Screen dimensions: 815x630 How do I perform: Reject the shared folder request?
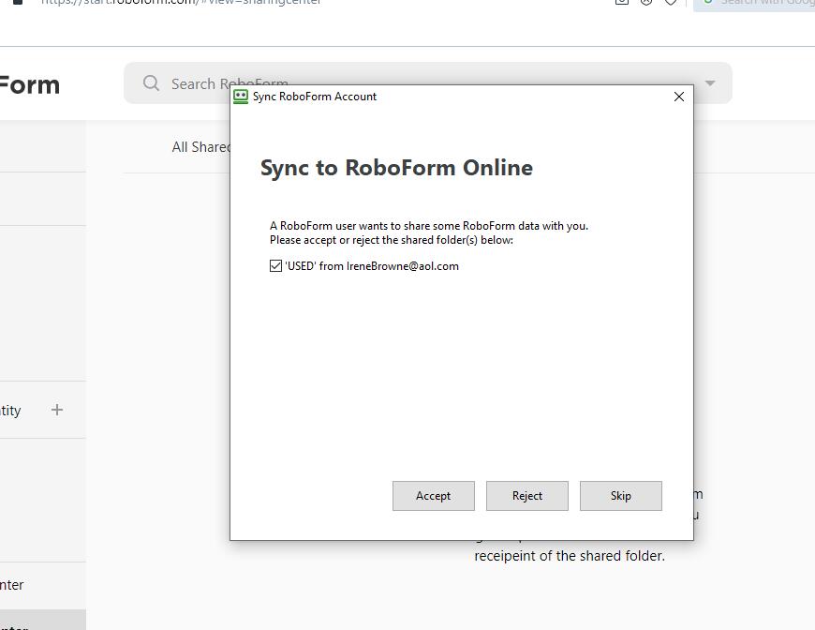526,496
